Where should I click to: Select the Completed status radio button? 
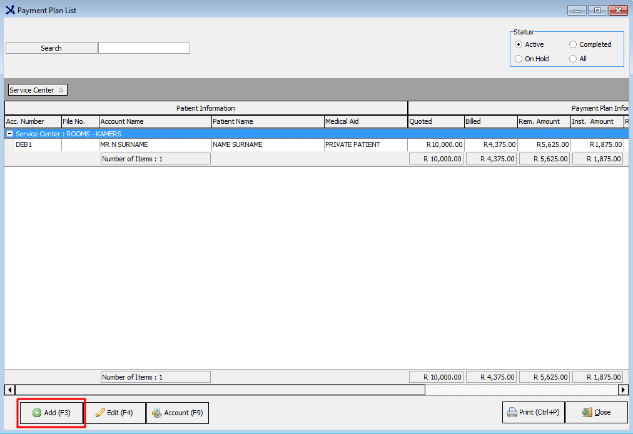573,44
